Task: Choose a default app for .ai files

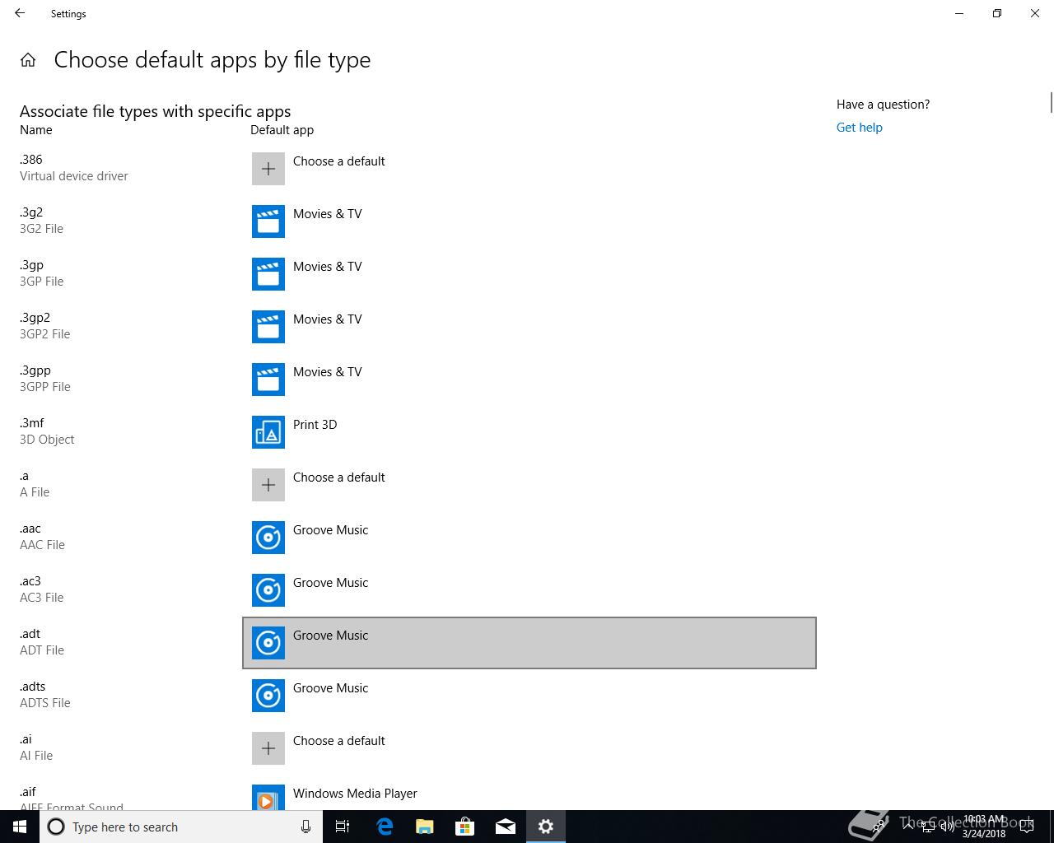Action: click(529, 748)
